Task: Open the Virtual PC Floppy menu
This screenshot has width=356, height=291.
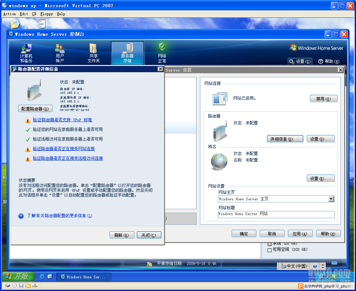Action: tap(46, 14)
